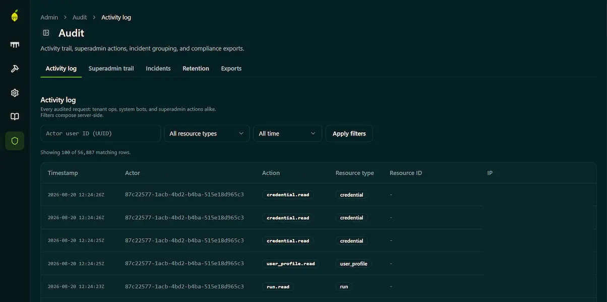Toggle the sidebar panel icon beside Audit
This screenshot has width=607, height=302.
[x=46, y=33]
